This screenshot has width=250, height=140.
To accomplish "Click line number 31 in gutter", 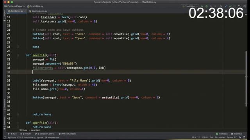I will coord(9,72).
